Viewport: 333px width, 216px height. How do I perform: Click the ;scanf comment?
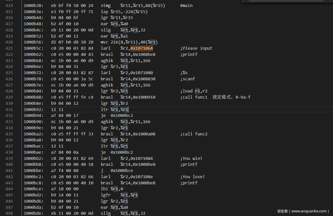point(188,79)
